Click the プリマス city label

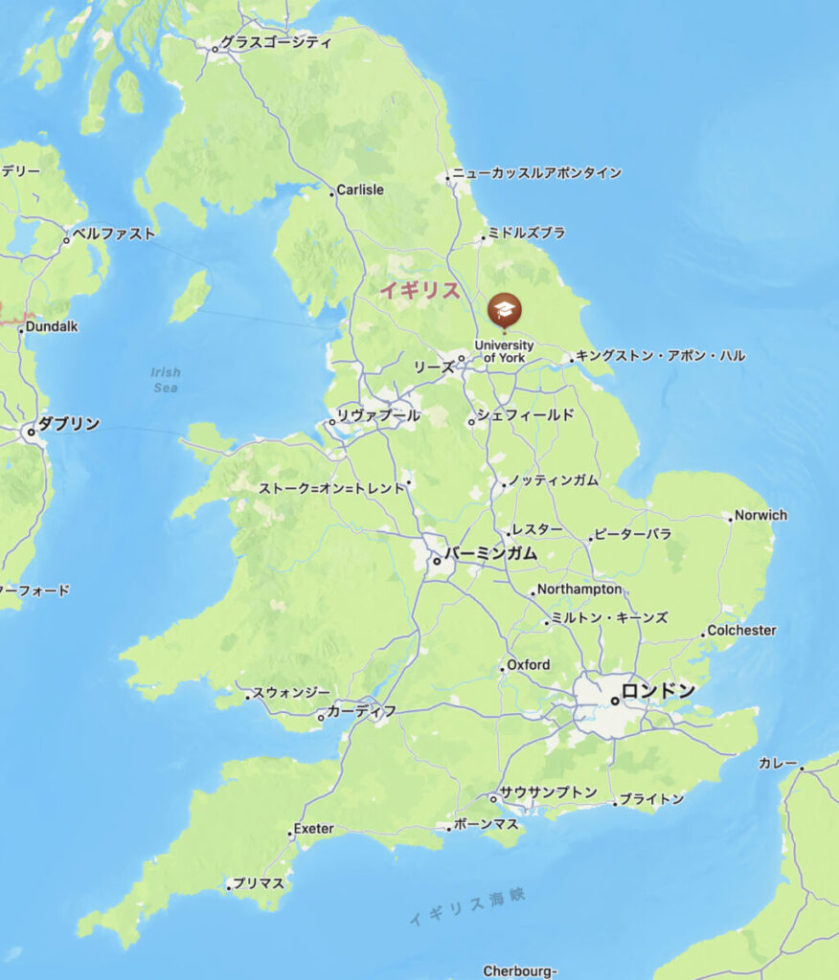(259, 883)
